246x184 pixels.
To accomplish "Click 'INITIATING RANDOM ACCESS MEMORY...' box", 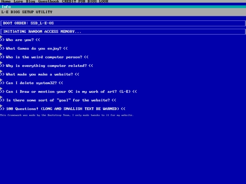I will [x=123, y=32].
